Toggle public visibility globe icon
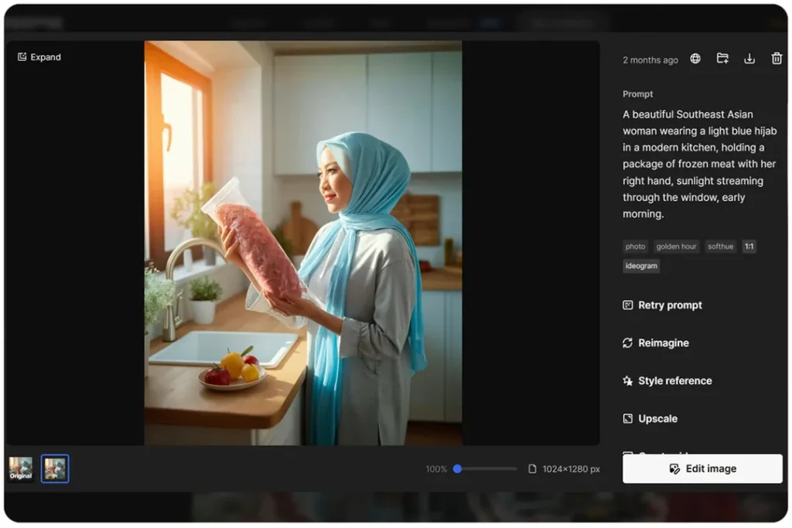792x528 pixels. 695,59
